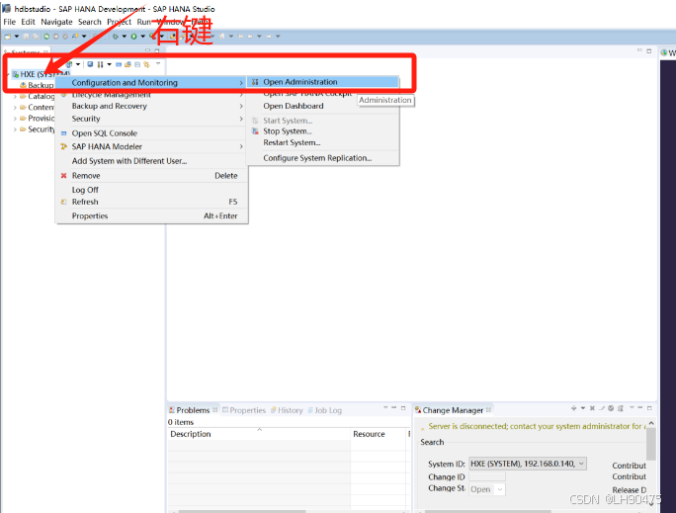The width and height of the screenshot is (676, 513).
Task: Switch to the Properties tab
Action: 244,410
